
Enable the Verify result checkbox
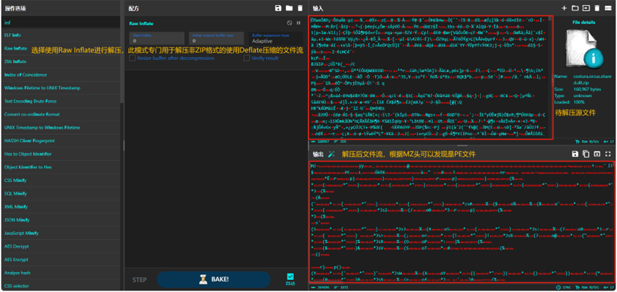(247, 58)
